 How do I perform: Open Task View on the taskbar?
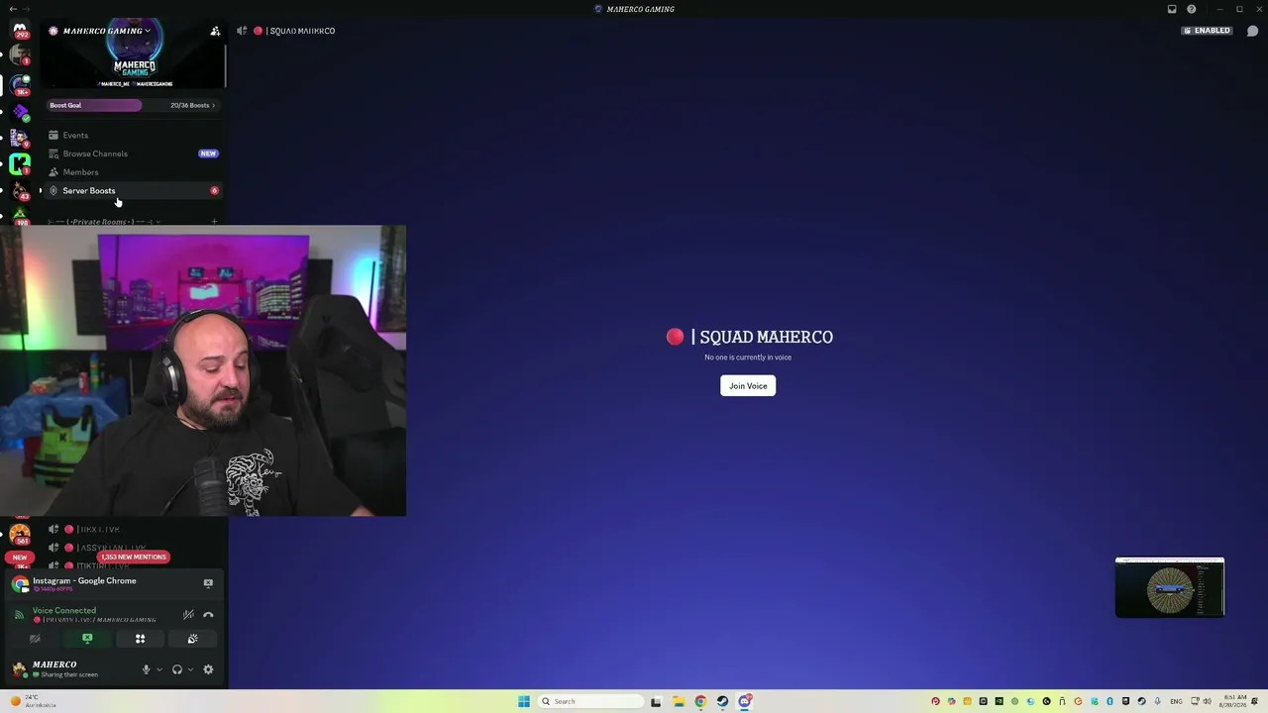coord(656,701)
